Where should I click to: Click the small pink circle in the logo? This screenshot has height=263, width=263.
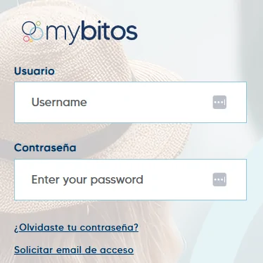(26, 39)
